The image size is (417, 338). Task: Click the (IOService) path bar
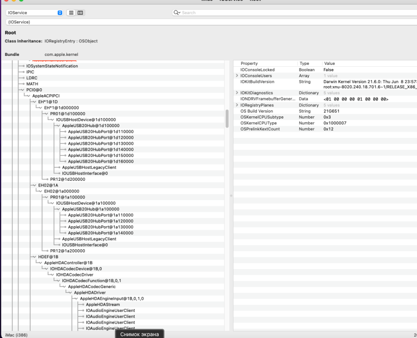[x=211, y=22]
